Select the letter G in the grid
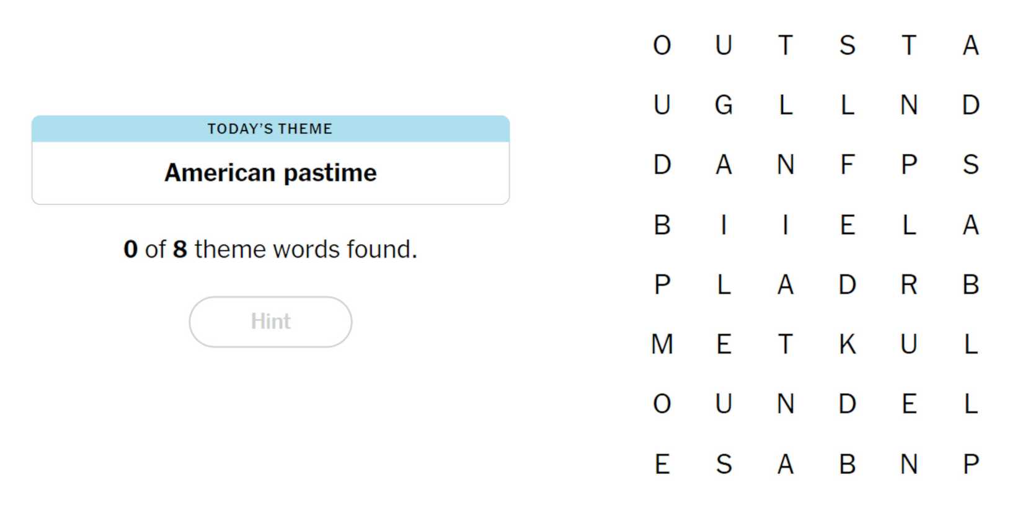1023x511 pixels. (x=724, y=105)
